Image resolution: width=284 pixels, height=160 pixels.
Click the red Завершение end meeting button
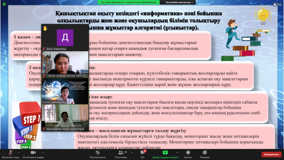click(271, 154)
